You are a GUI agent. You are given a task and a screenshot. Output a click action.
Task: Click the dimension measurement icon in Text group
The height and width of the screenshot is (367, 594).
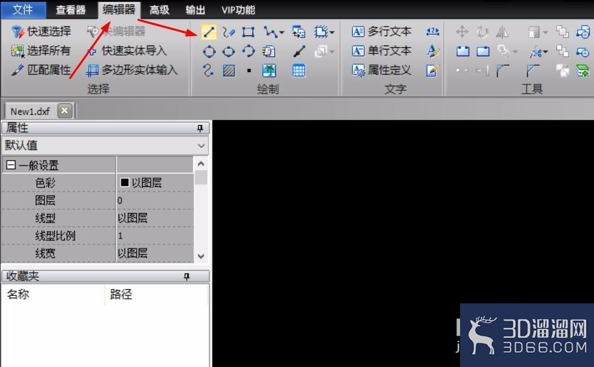(433, 31)
